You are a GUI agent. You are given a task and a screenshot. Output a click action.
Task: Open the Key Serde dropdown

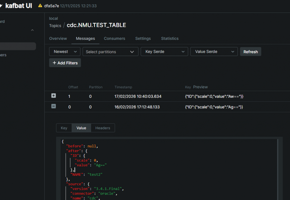[164, 52]
